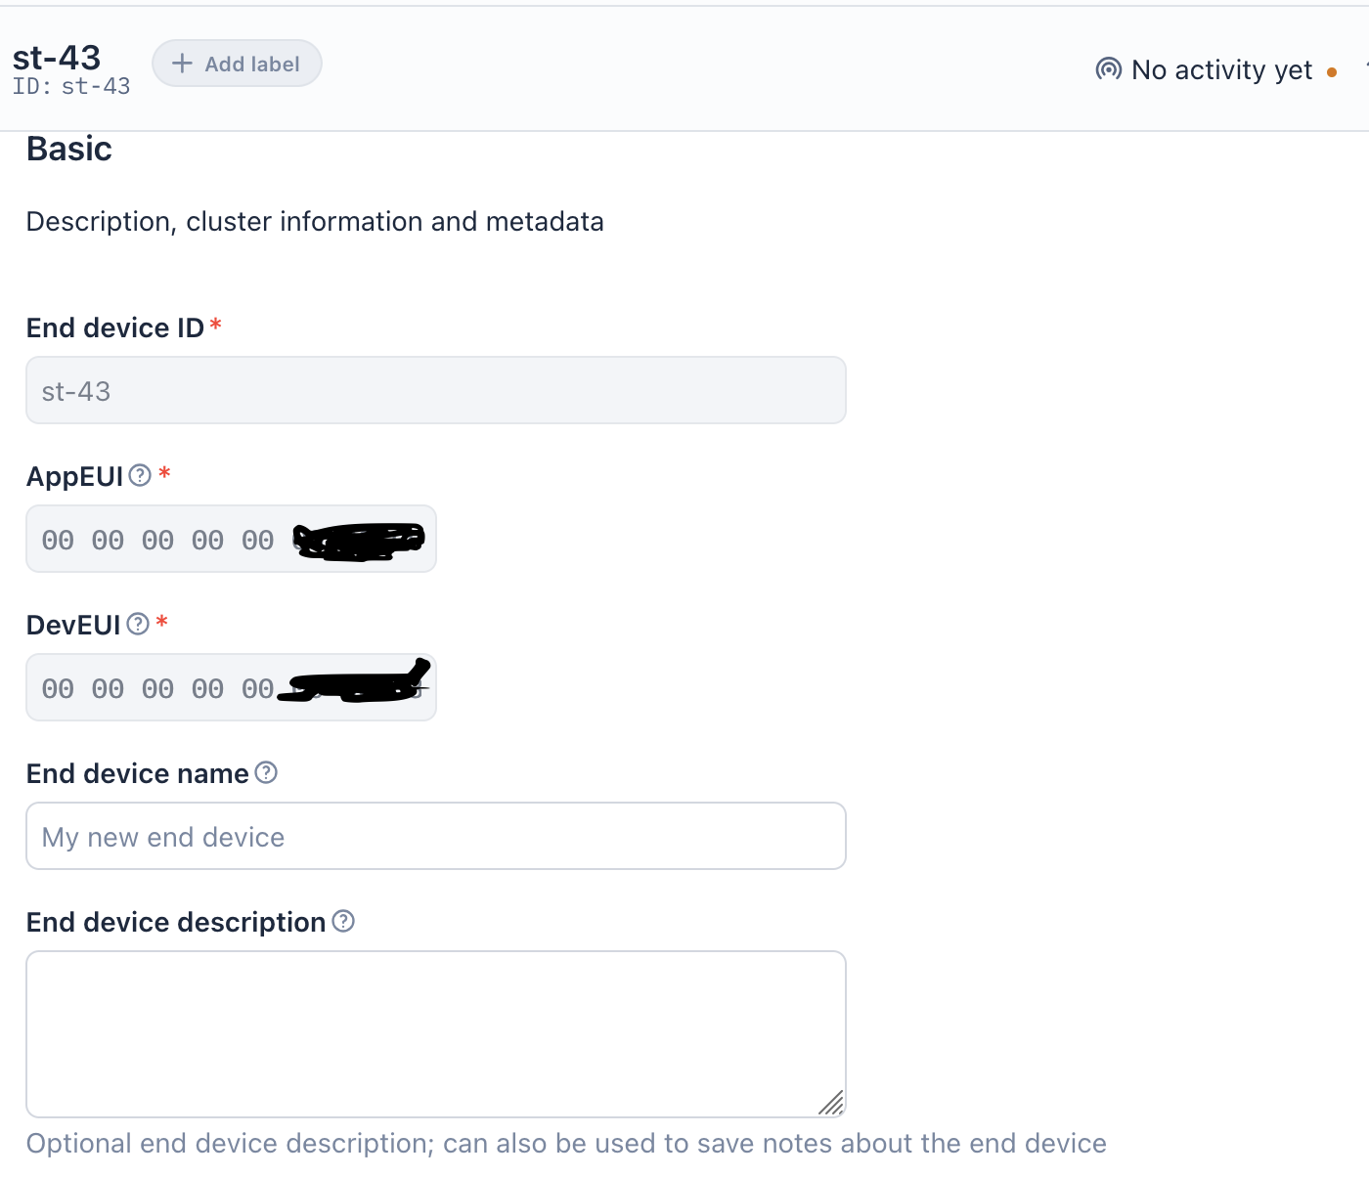
Task: Click the st-43 device title heading
Action: click(x=57, y=58)
